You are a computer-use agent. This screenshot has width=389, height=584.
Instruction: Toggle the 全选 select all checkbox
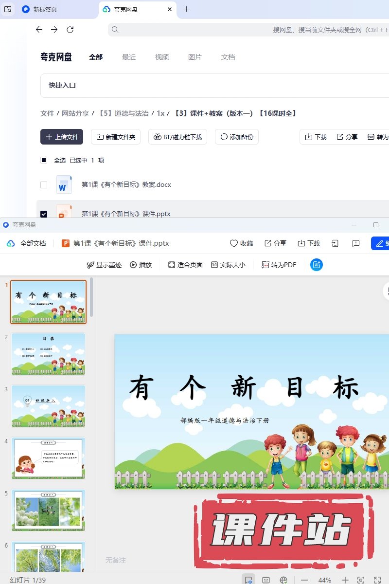click(44, 160)
